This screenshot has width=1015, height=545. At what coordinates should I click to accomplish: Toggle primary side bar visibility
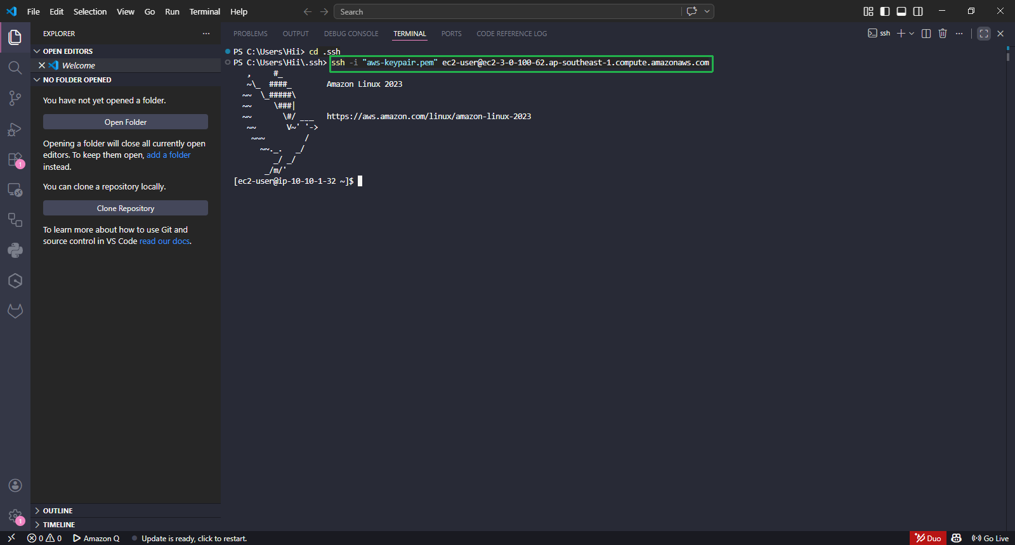(885, 11)
